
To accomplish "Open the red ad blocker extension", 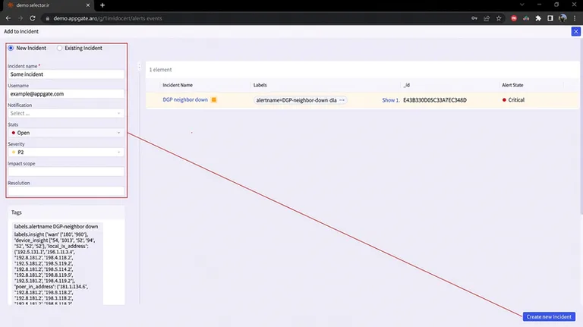I will coord(514,18).
